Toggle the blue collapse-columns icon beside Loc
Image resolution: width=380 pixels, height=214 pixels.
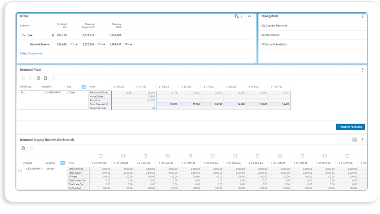[84, 87]
